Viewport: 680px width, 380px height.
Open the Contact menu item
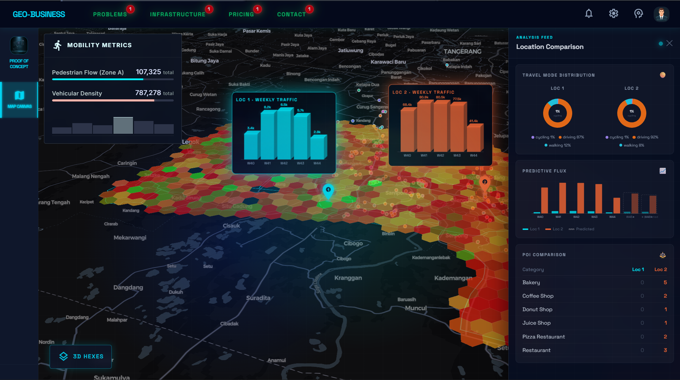tap(291, 14)
